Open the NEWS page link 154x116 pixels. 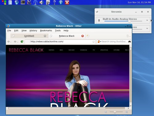[51, 50]
